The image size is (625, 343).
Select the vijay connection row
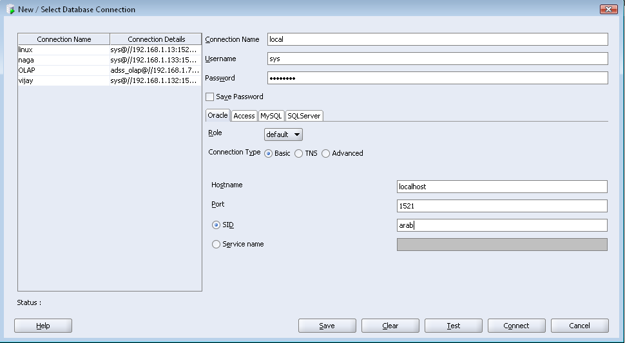tap(110, 80)
